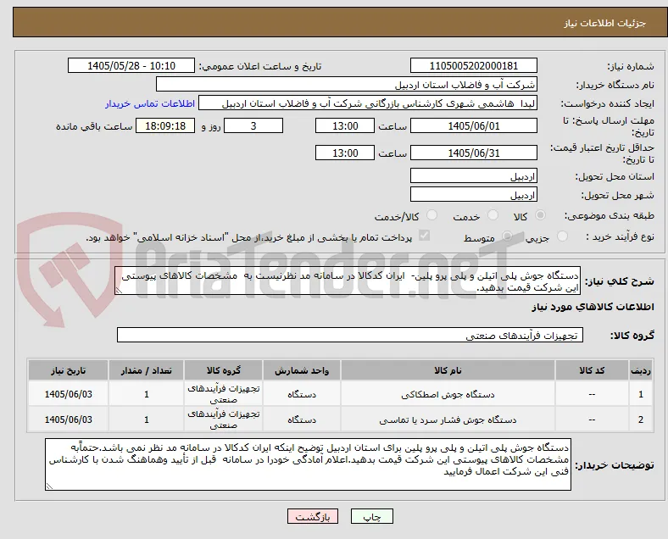Click the unit دستگاه in row 1
The image size is (668, 539).
[x=302, y=394]
